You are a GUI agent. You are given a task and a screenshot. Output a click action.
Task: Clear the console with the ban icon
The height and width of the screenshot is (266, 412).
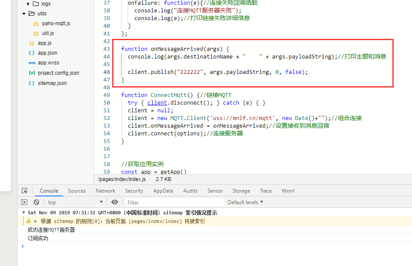37,202
